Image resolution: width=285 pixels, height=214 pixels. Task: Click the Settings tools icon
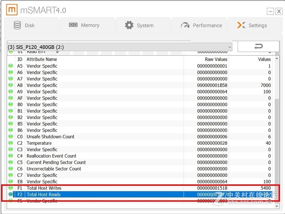click(x=241, y=25)
